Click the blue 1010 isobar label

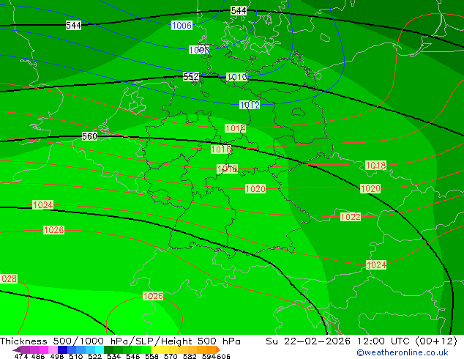coord(236,77)
